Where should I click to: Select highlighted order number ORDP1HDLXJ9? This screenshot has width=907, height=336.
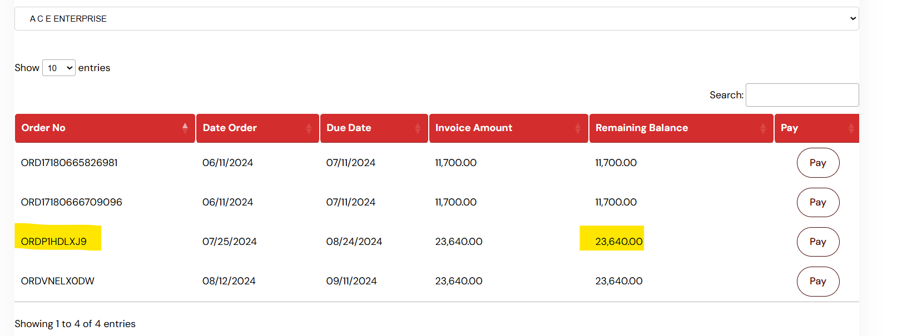pyautogui.click(x=54, y=242)
